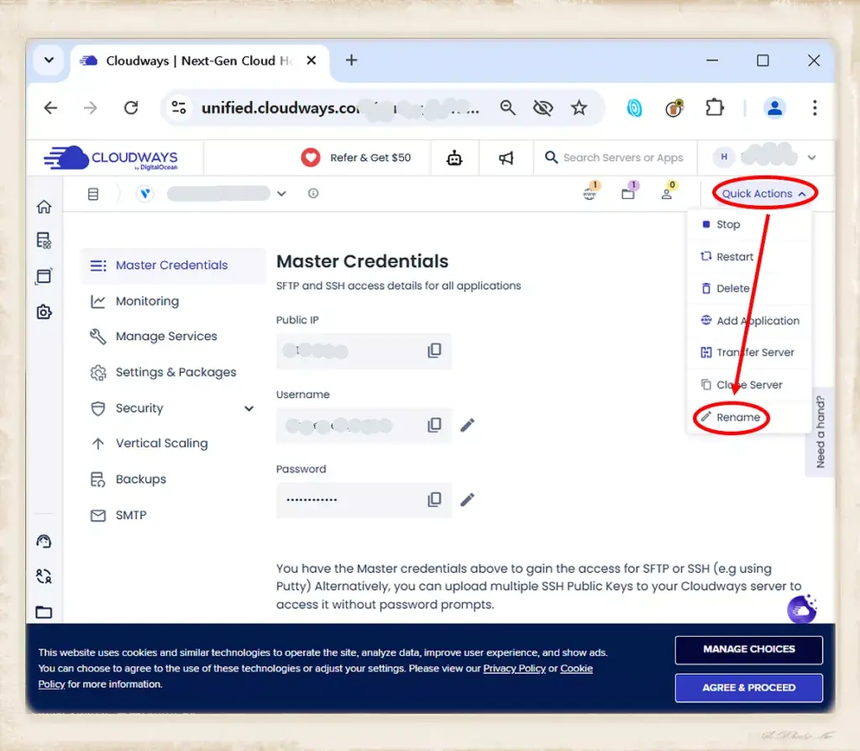This screenshot has width=860, height=751.
Task: Bookmark page with the star icon
Action: [x=579, y=108]
